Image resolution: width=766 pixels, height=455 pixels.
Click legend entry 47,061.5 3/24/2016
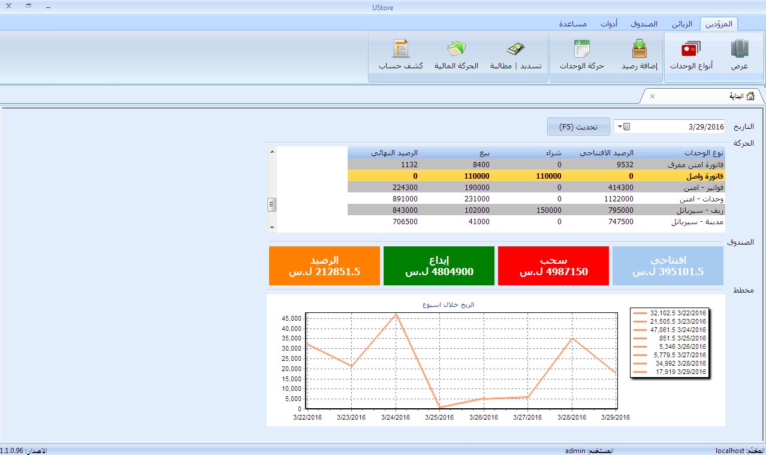[x=670, y=330]
